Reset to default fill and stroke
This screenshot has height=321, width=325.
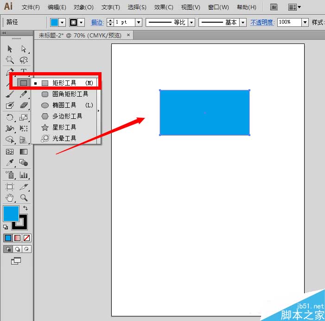pos(6,227)
